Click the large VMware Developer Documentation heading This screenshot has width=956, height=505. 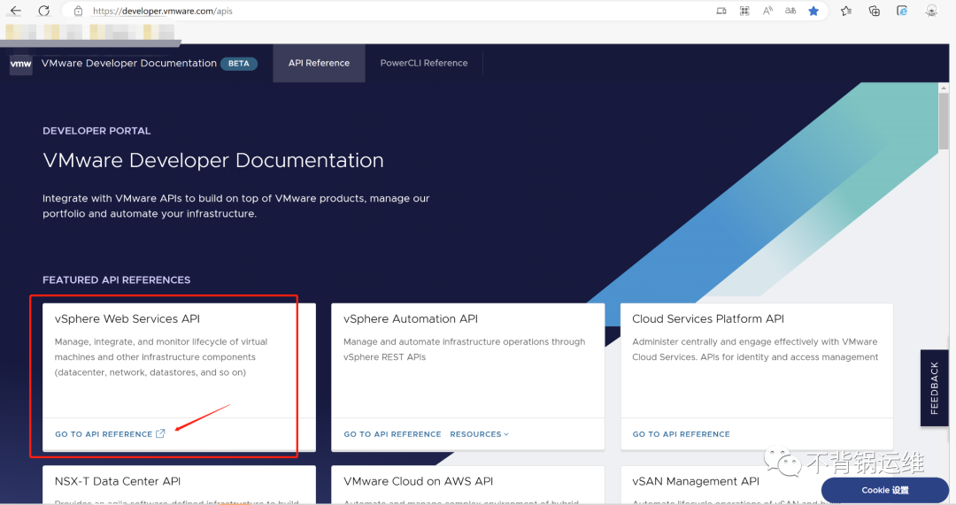point(213,160)
